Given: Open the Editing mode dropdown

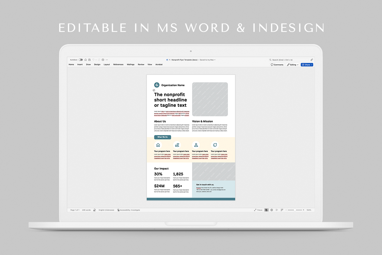Looking at the screenshot, I should (x=293, y=65).
